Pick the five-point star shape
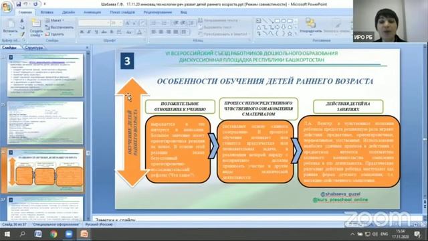The width and height of the screenshot is (428, 241). point(290,33)
